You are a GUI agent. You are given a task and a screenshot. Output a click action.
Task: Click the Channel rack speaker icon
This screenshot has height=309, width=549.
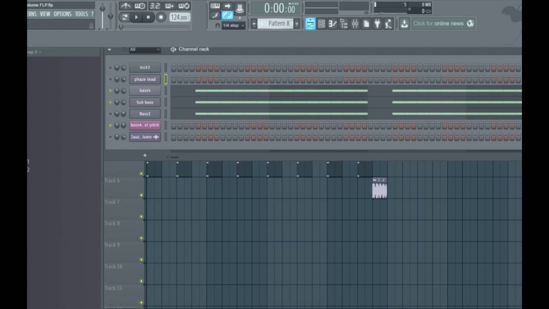point(173,49)
